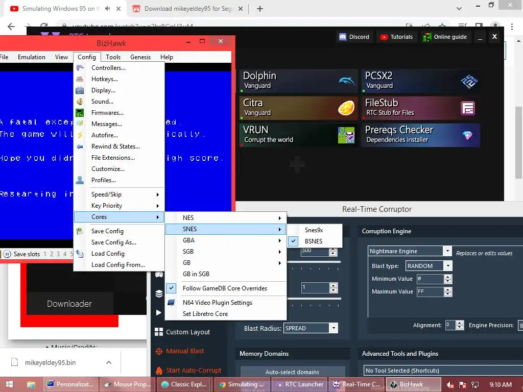523x392 pixels.
Task: Open the Genesis menu in BizHawk
Action: click(x=140, y=57)
